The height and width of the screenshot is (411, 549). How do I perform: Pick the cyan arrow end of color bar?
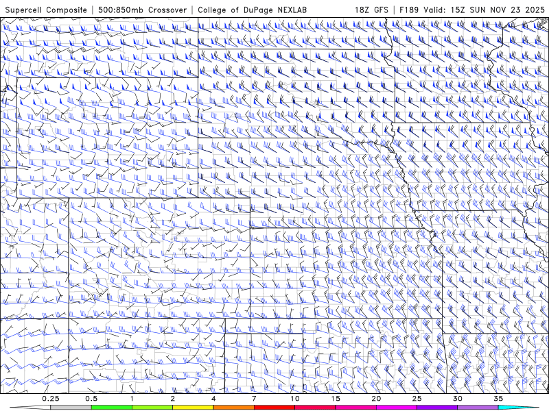point(519,408)
